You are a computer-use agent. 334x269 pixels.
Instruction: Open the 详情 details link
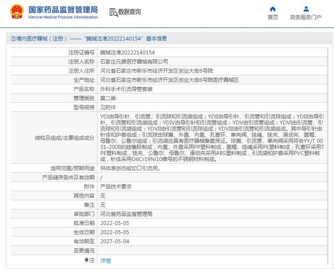[105, 260]
